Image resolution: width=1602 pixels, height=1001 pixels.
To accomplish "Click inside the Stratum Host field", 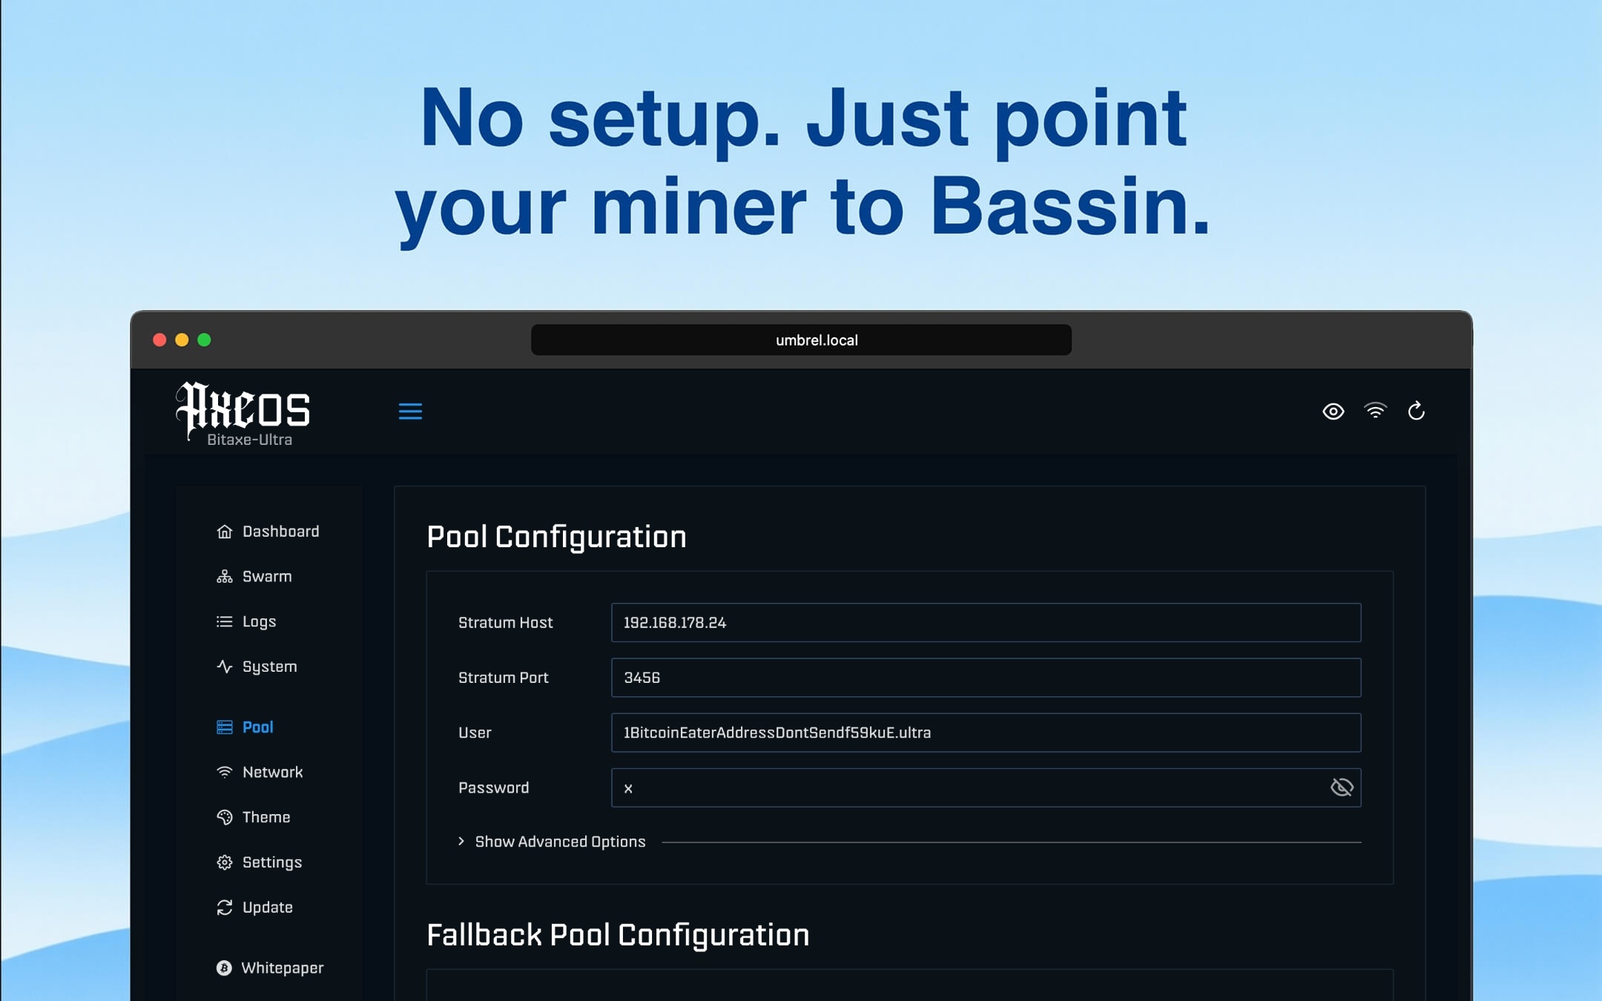I will 984,622.
